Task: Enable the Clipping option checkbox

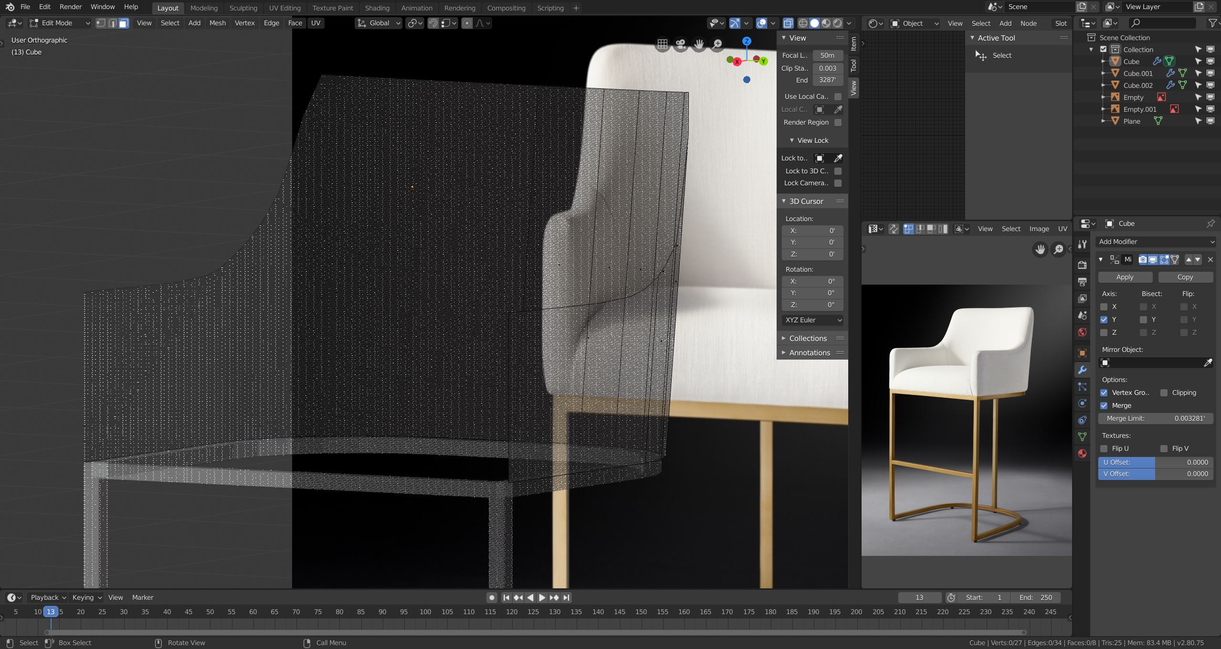Action: tap(1164, 393)
